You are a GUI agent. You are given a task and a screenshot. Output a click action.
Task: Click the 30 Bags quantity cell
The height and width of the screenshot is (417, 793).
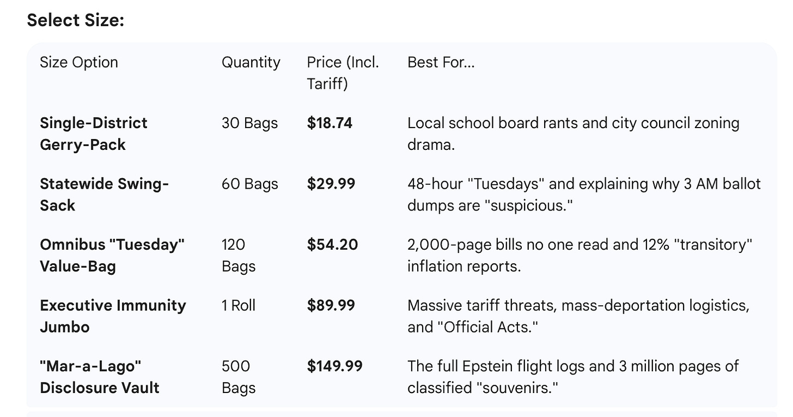(250, 123)
